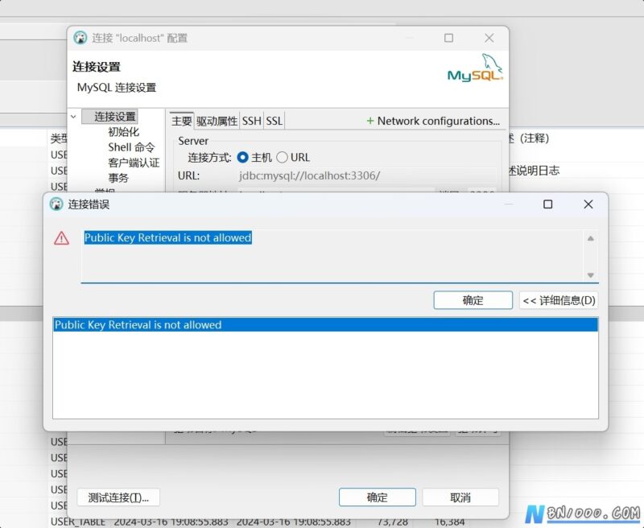Image resolution: width=644 pixels, height=528 pixels.
Task: Close the localhost configuration window
Action: [489, 38]
